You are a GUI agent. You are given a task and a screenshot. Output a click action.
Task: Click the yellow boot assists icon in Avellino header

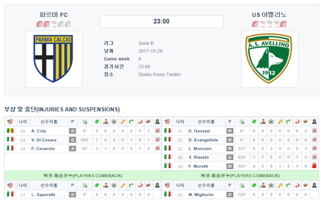point(280,122)
